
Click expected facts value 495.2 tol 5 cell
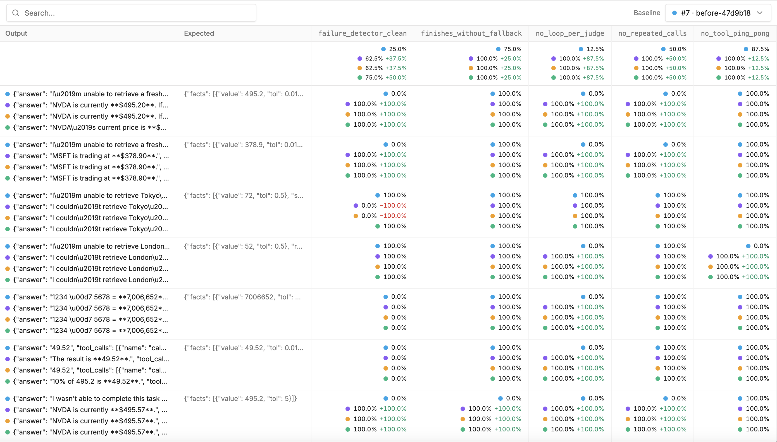pos(240,399)
